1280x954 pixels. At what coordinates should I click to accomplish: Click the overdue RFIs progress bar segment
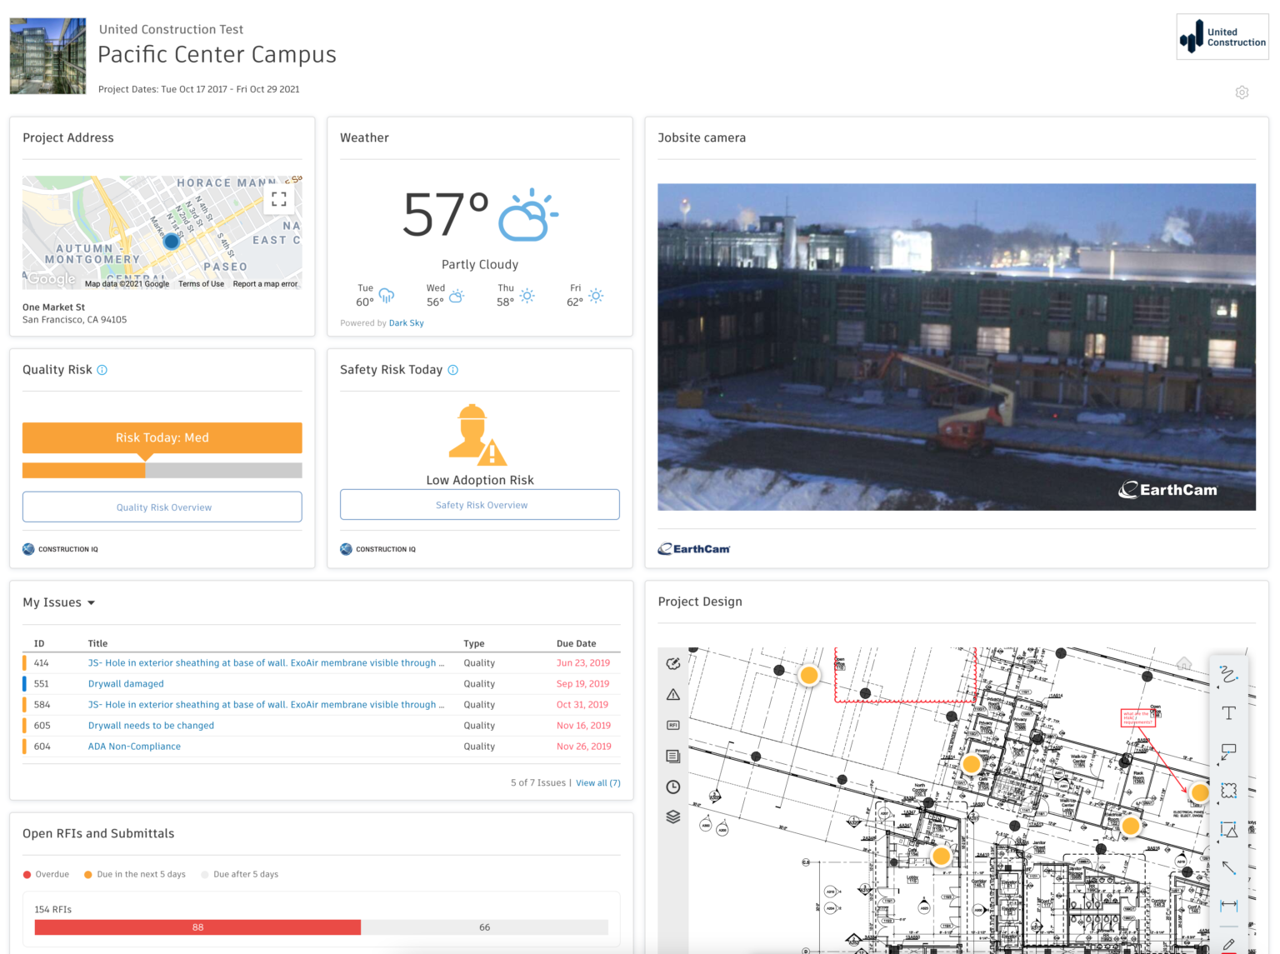pos(197,927)
